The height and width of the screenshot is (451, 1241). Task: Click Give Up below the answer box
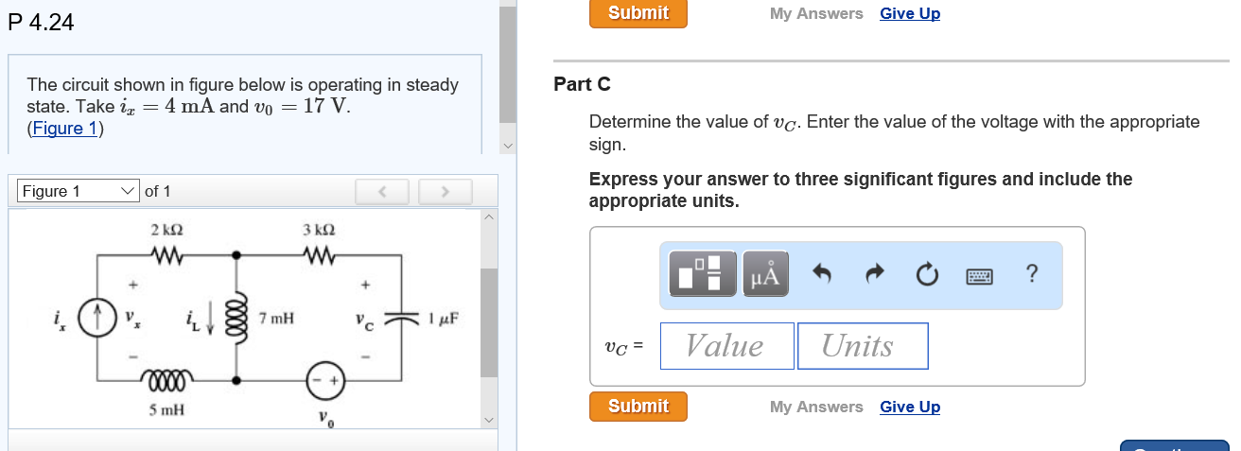point(909,407)
